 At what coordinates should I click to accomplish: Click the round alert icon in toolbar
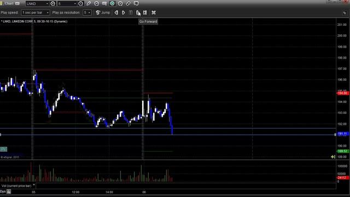(120, 4)
